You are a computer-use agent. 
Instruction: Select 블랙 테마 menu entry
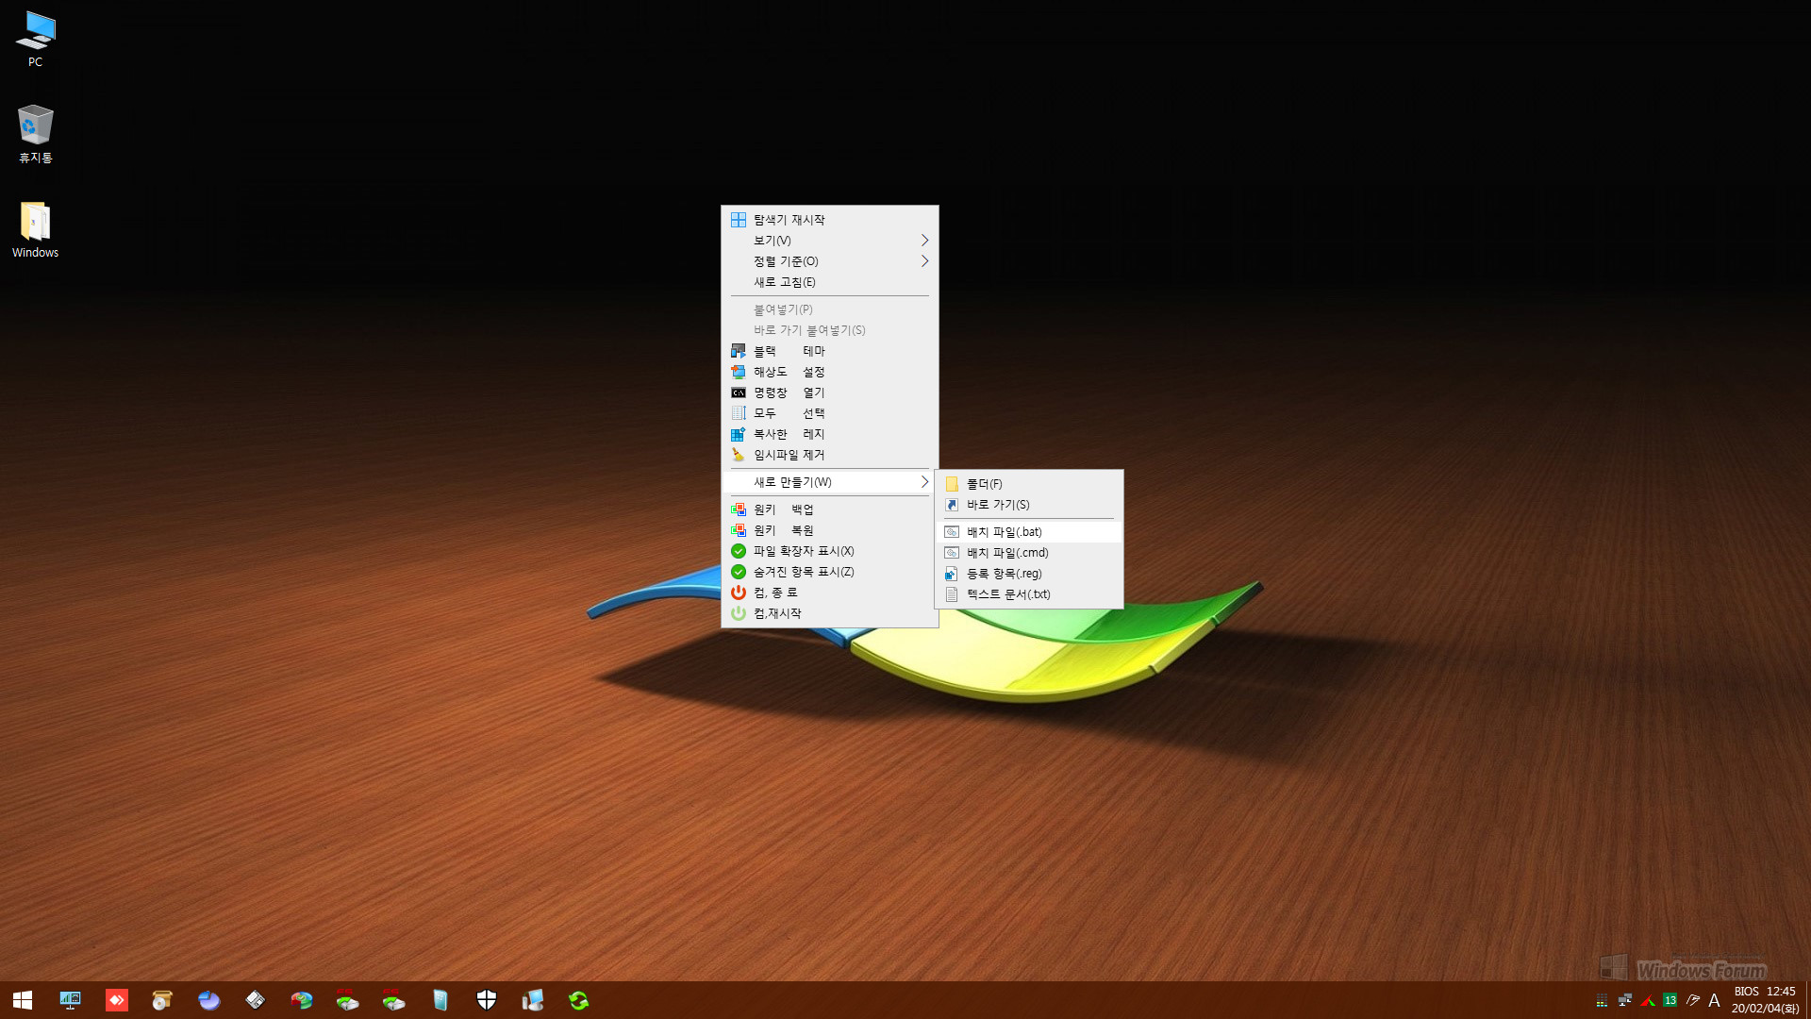(829, 351)
